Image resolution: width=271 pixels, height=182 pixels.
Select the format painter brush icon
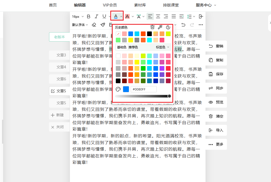coord(103,25)
